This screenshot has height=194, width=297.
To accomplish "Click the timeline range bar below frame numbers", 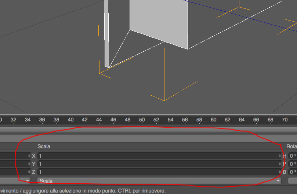I will point(148,131).
